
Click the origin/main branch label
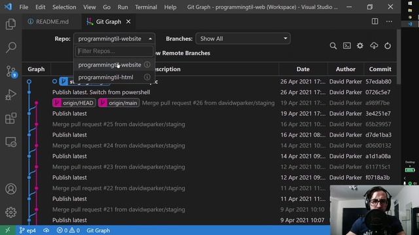pos(118,103)
